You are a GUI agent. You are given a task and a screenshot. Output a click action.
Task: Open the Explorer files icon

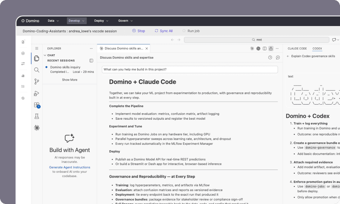pos(37,58)
